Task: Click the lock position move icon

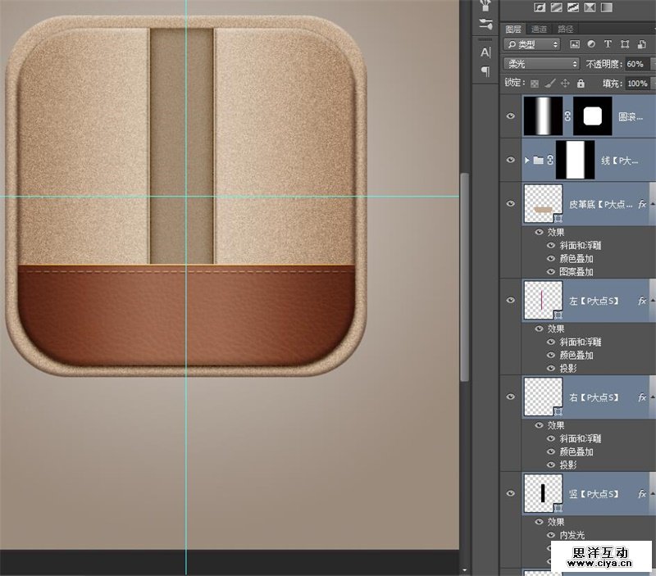Action: tap(565, 84)
